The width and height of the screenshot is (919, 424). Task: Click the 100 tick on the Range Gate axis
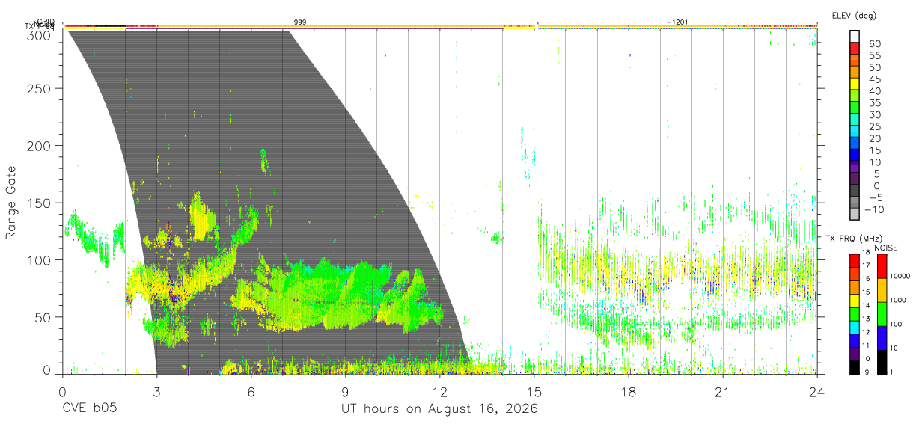(x=40, y=260)
